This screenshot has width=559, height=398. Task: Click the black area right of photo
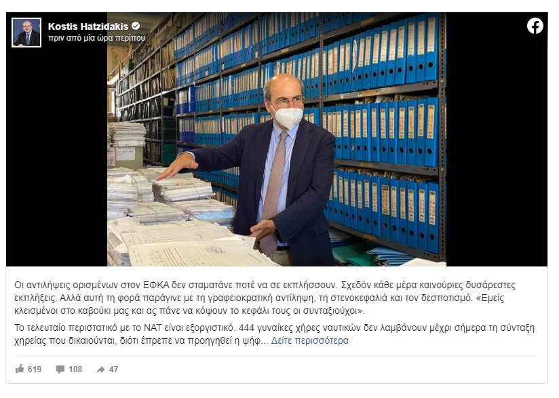coord(497,150)
